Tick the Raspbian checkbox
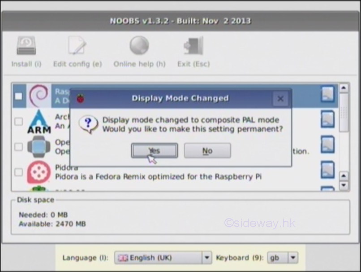 tap(18, 96)
